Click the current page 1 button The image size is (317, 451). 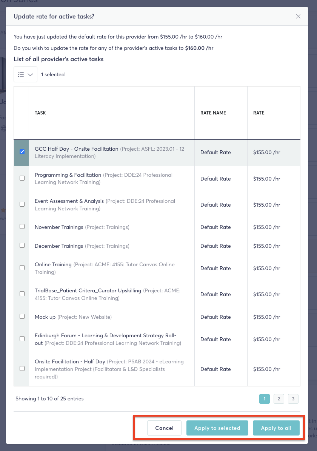(264, 399)
